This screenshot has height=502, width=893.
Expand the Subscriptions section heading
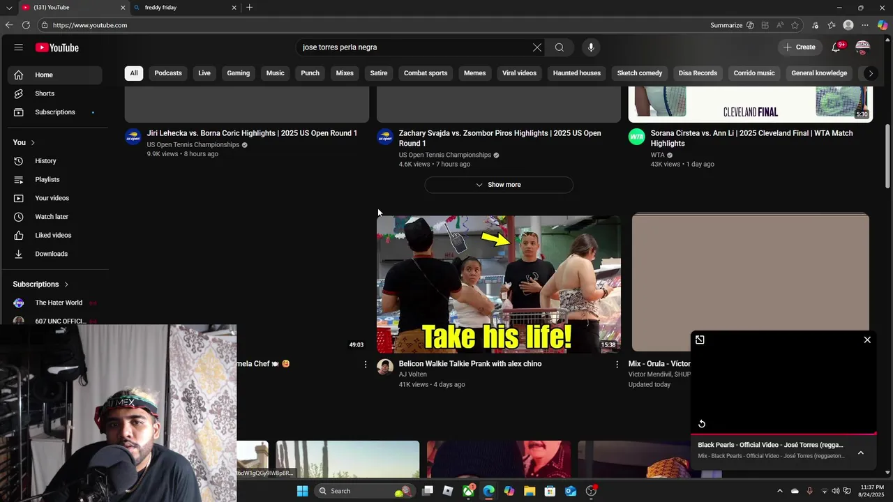(40, 284)
